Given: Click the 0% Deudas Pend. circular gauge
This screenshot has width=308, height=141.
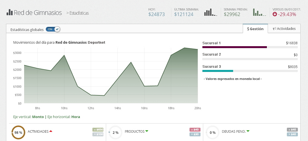Looking at the screenshot, I should pos(212,132).
